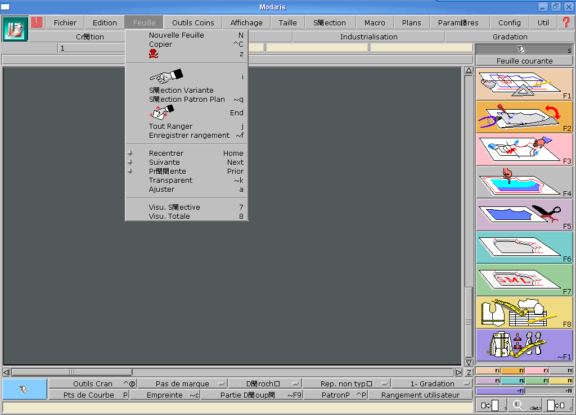The image size is (576, 415).
Task: Open the Edition menu
Action: tap(105, 22)
